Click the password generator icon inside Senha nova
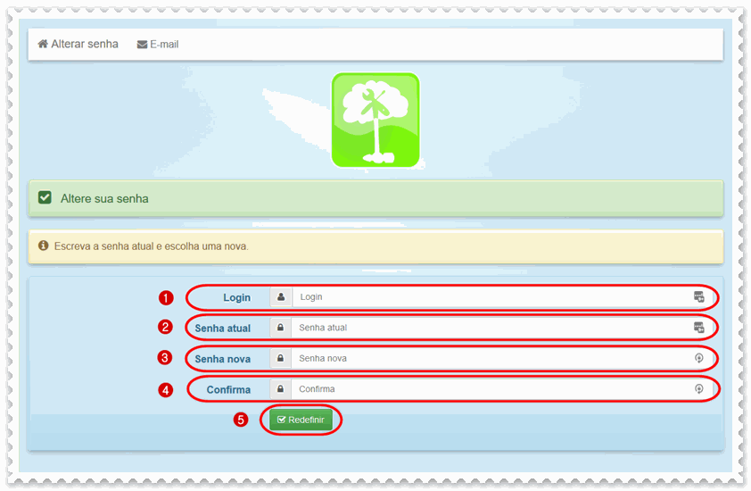751x491 pixels. click(699, 359)
